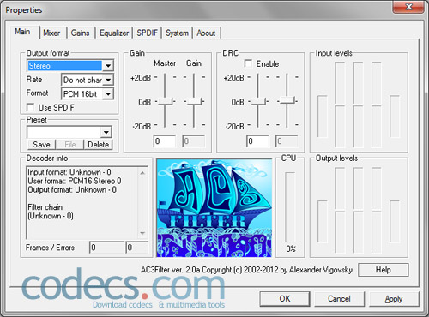Screen dimensions: 429x317
Task: Delete the selected preset
Action: (98, 145)
